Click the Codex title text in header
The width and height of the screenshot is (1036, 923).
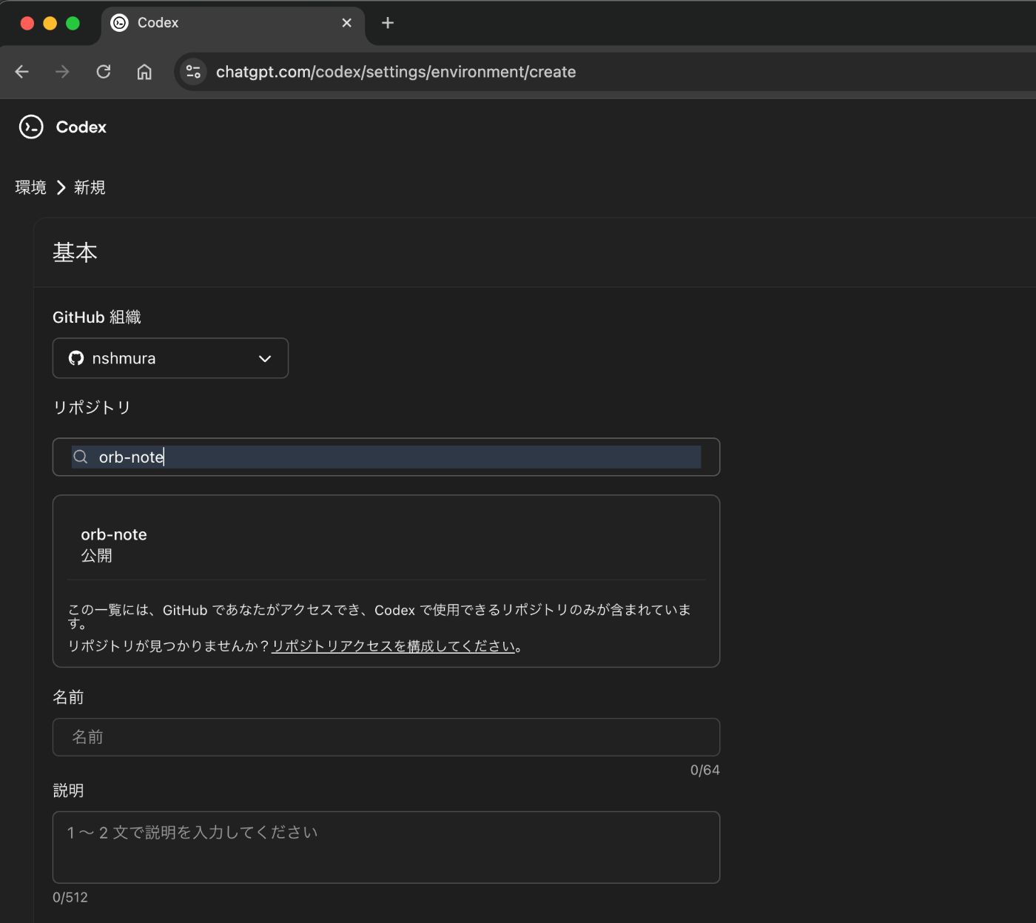pos(81,127)
